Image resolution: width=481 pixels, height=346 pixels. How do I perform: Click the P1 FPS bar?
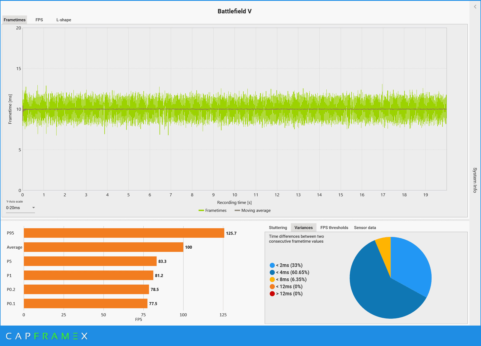pyautogui.click(x=88, y=275)
